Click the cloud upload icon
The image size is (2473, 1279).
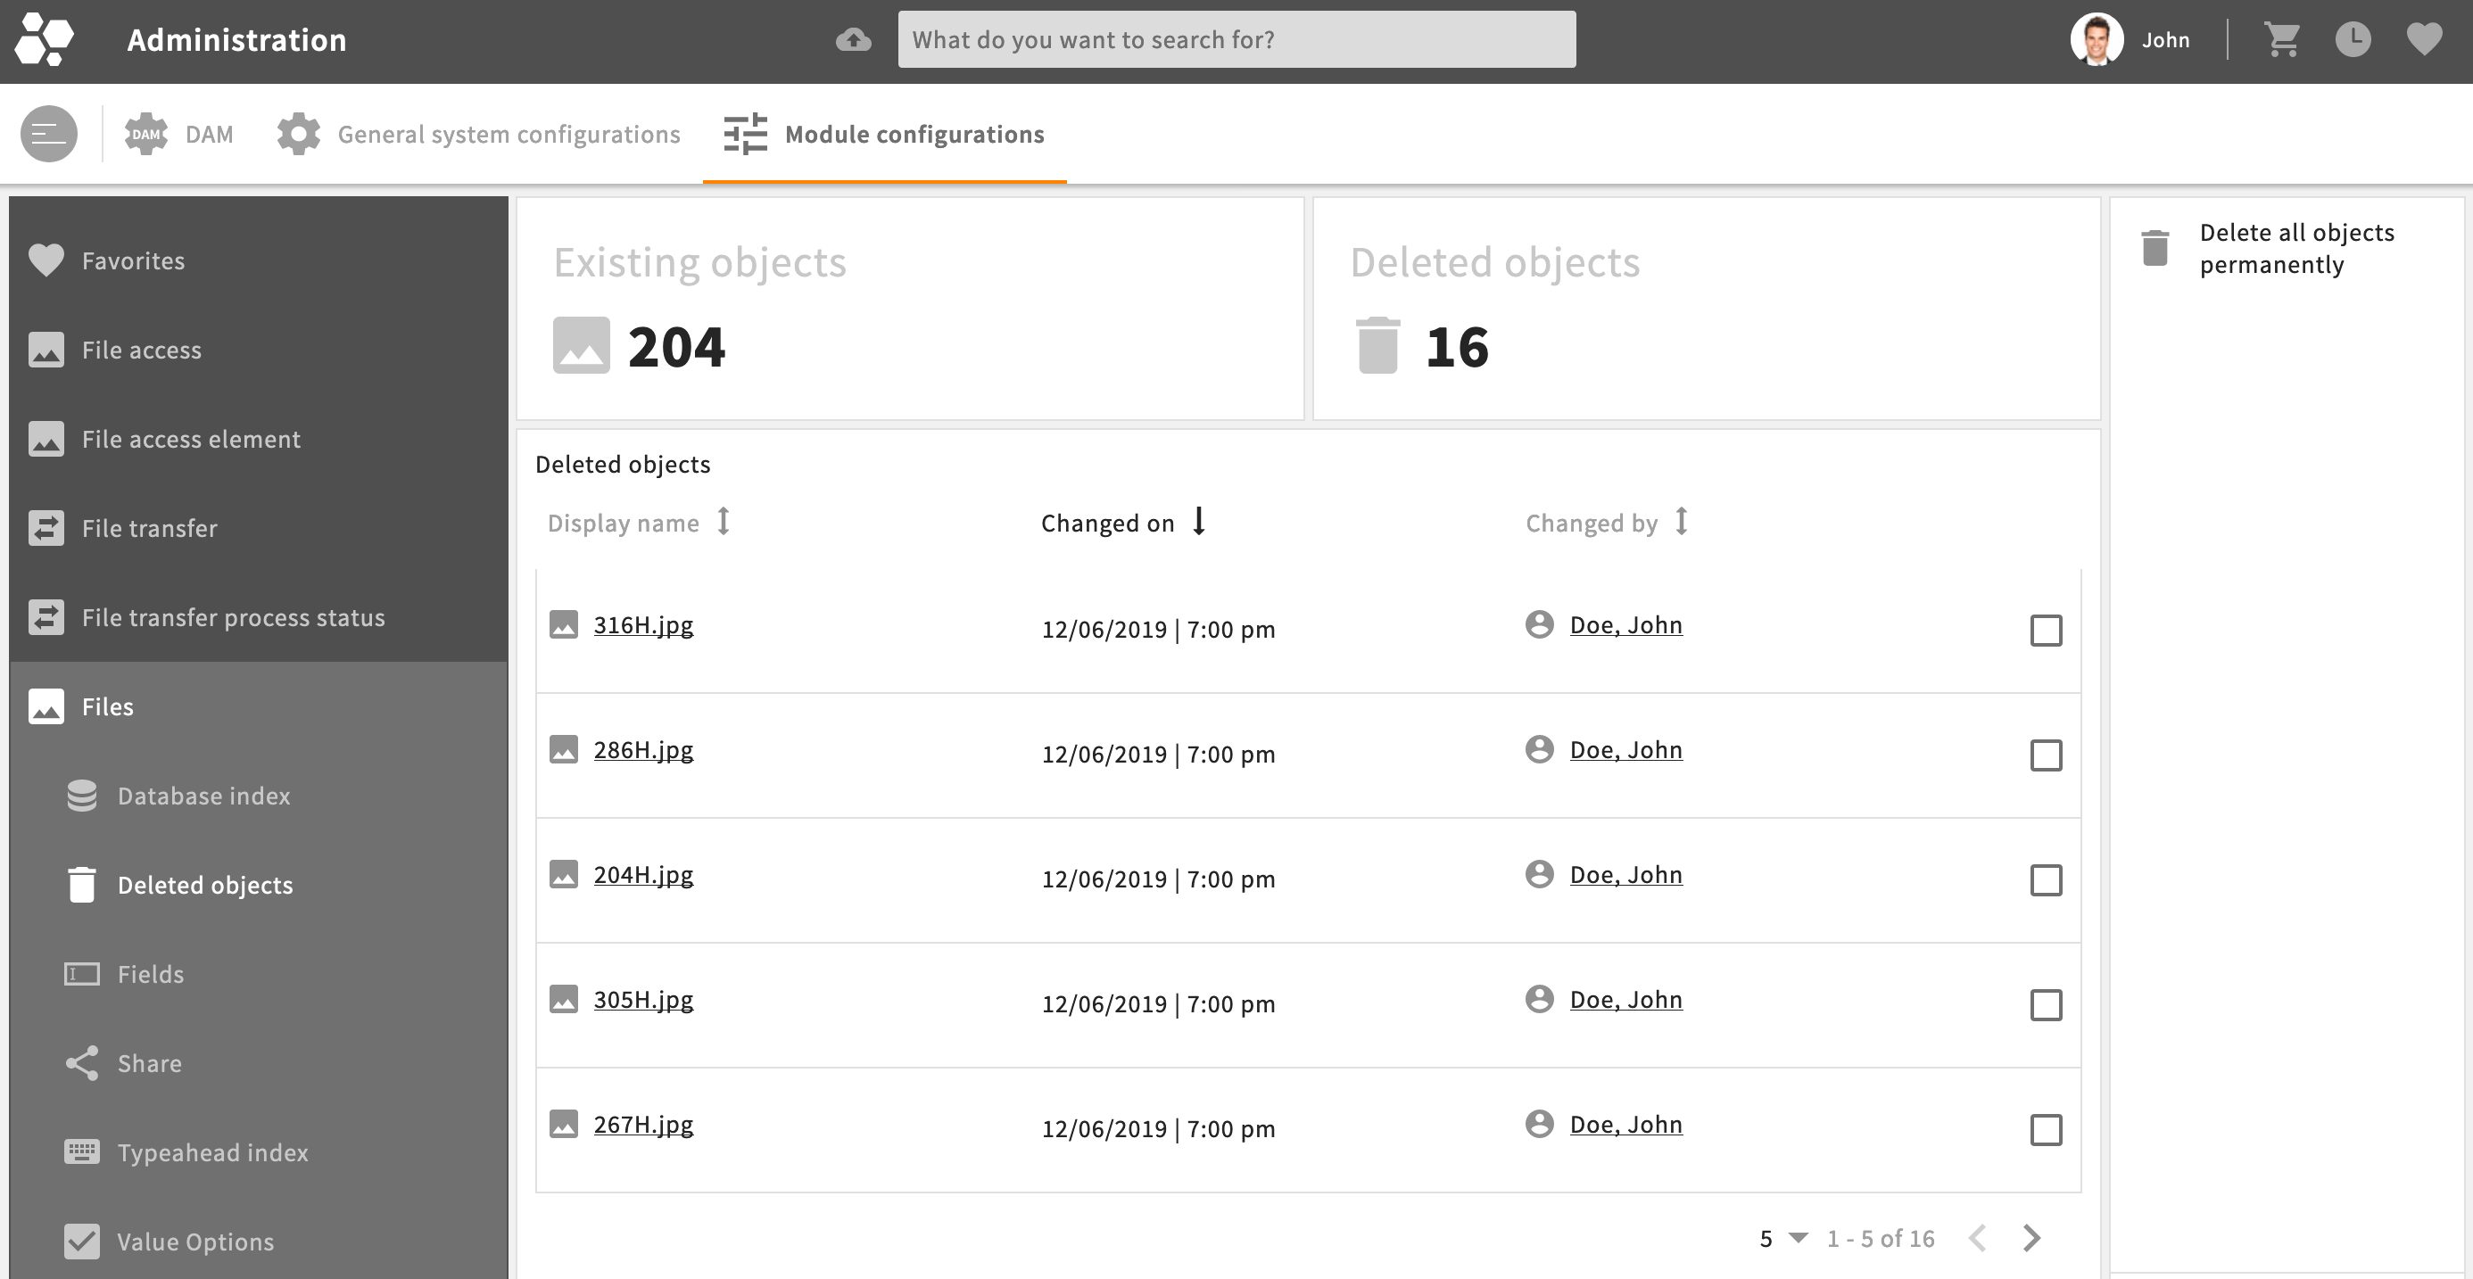[854, 39]
